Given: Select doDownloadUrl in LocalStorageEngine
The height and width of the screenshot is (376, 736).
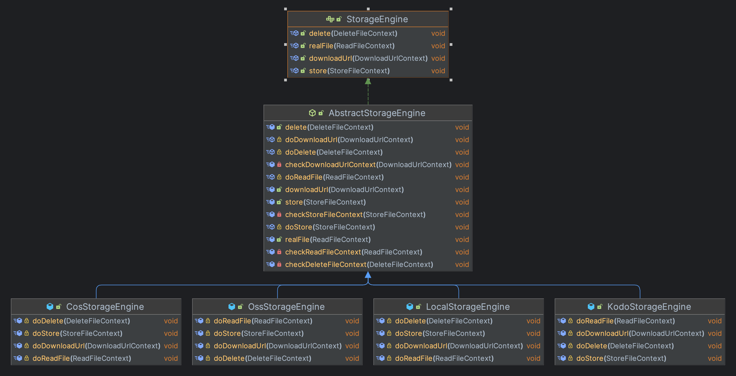Looking at the screenshot, I should point(459,346).
